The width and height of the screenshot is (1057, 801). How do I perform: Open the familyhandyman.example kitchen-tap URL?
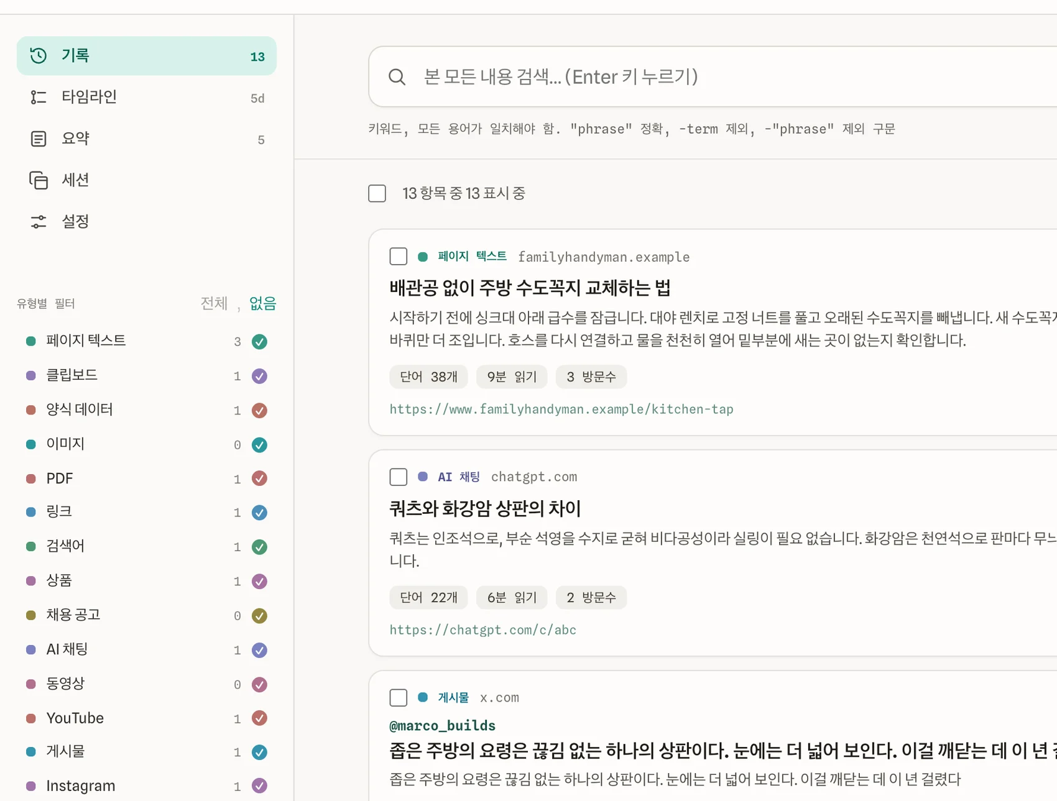point(561,410)
